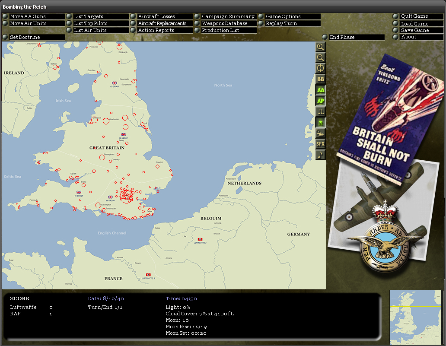This screenshot has width=446, height=346.
Task: Click the Turn/End 1/1 text
Action: point(105,307)
